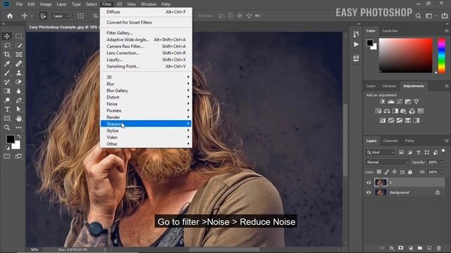The width and height of the screenshot is (451, 253).
Task: Add a Curves adjustment
Action: [x=400, y=101]
